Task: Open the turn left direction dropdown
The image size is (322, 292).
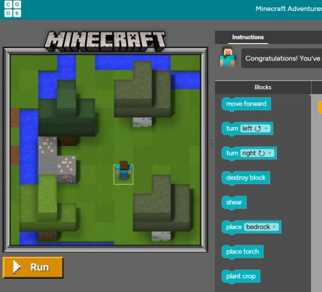Action: point(255,128)
